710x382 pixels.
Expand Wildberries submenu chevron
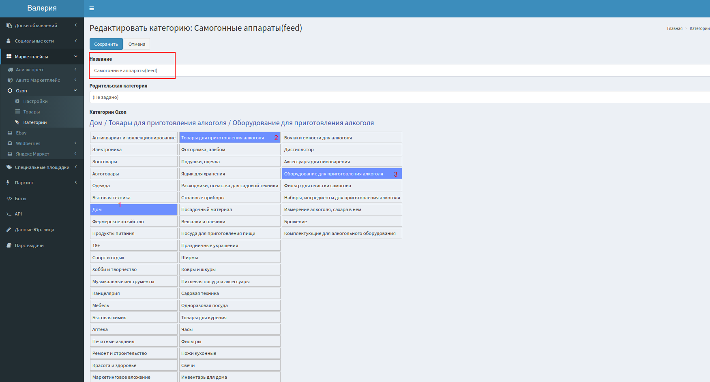tap(75, 143)
